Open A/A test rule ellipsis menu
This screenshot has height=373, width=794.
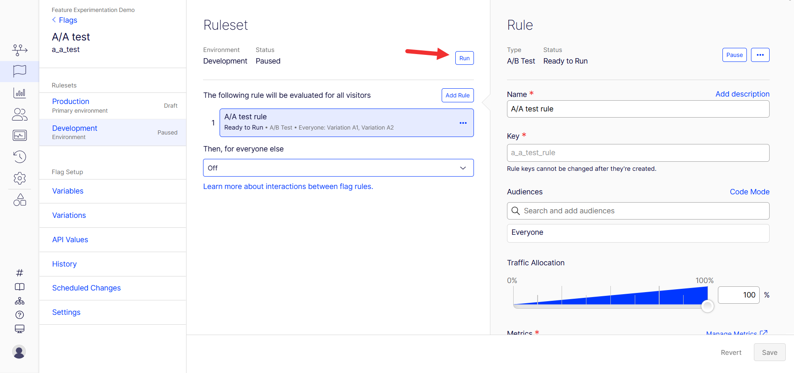(x=463, y=123)
